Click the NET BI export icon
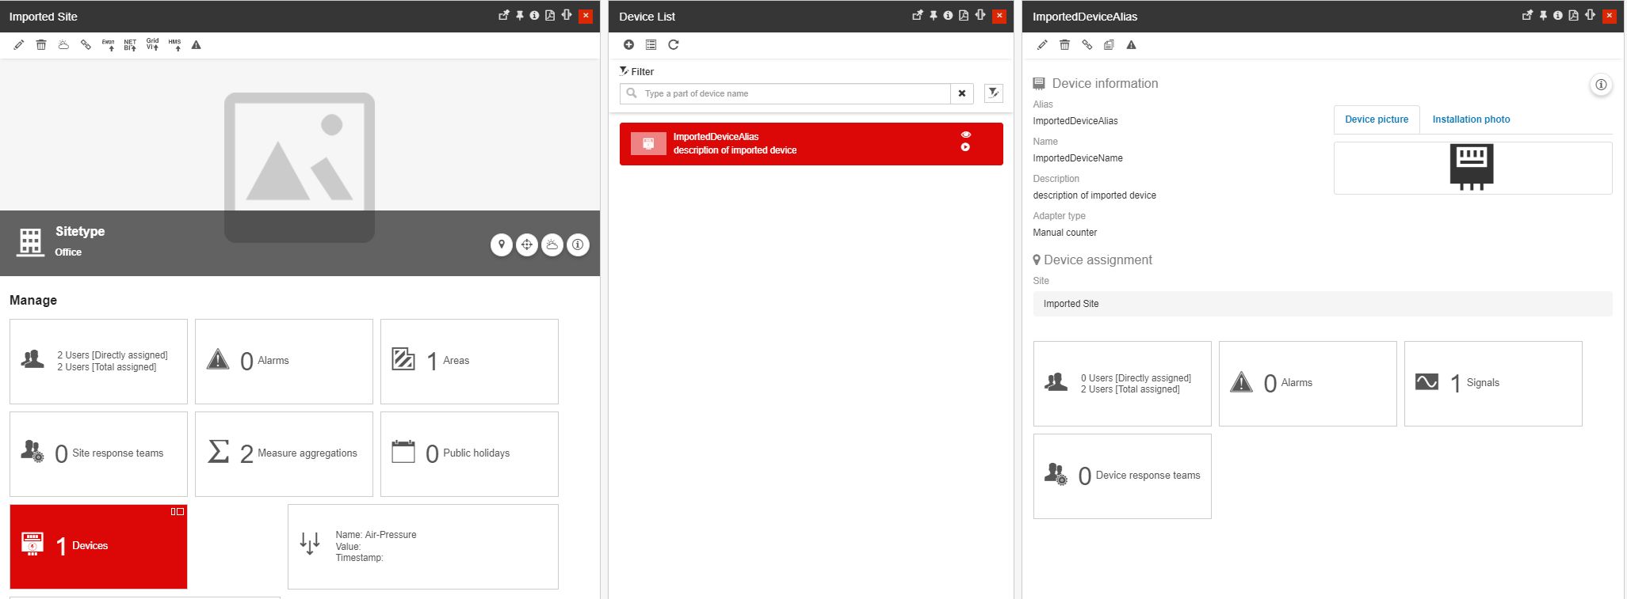 [130, 45]
